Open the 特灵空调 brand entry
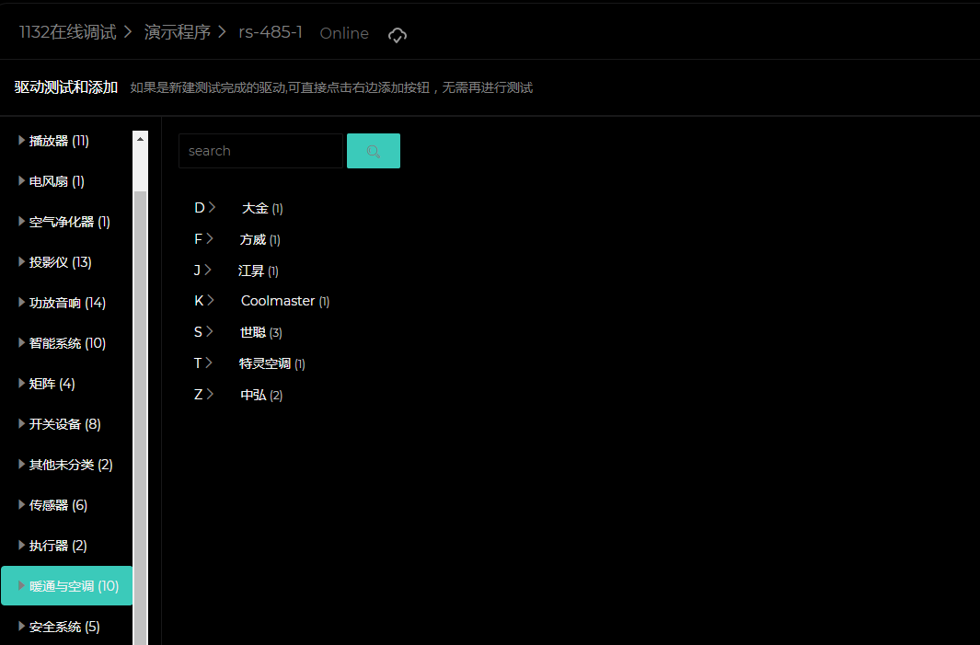 (265, 363)
